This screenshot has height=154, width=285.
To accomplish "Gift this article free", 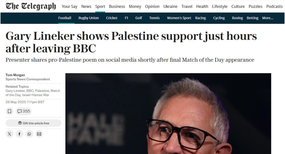I will [33, 123].
